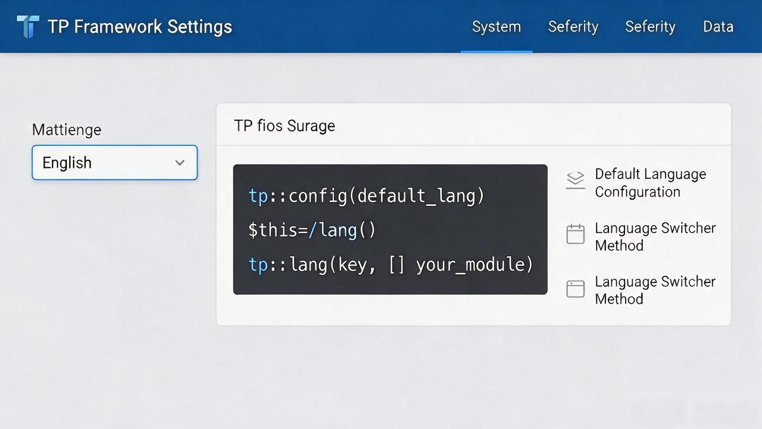
Task: Open Default Language Configuration
Action: 651,183
